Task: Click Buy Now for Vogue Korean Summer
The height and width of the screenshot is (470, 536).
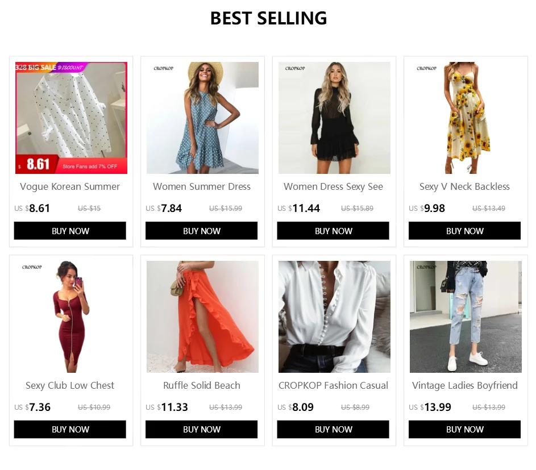Action: pyautogui.click(x=70, y=231)
